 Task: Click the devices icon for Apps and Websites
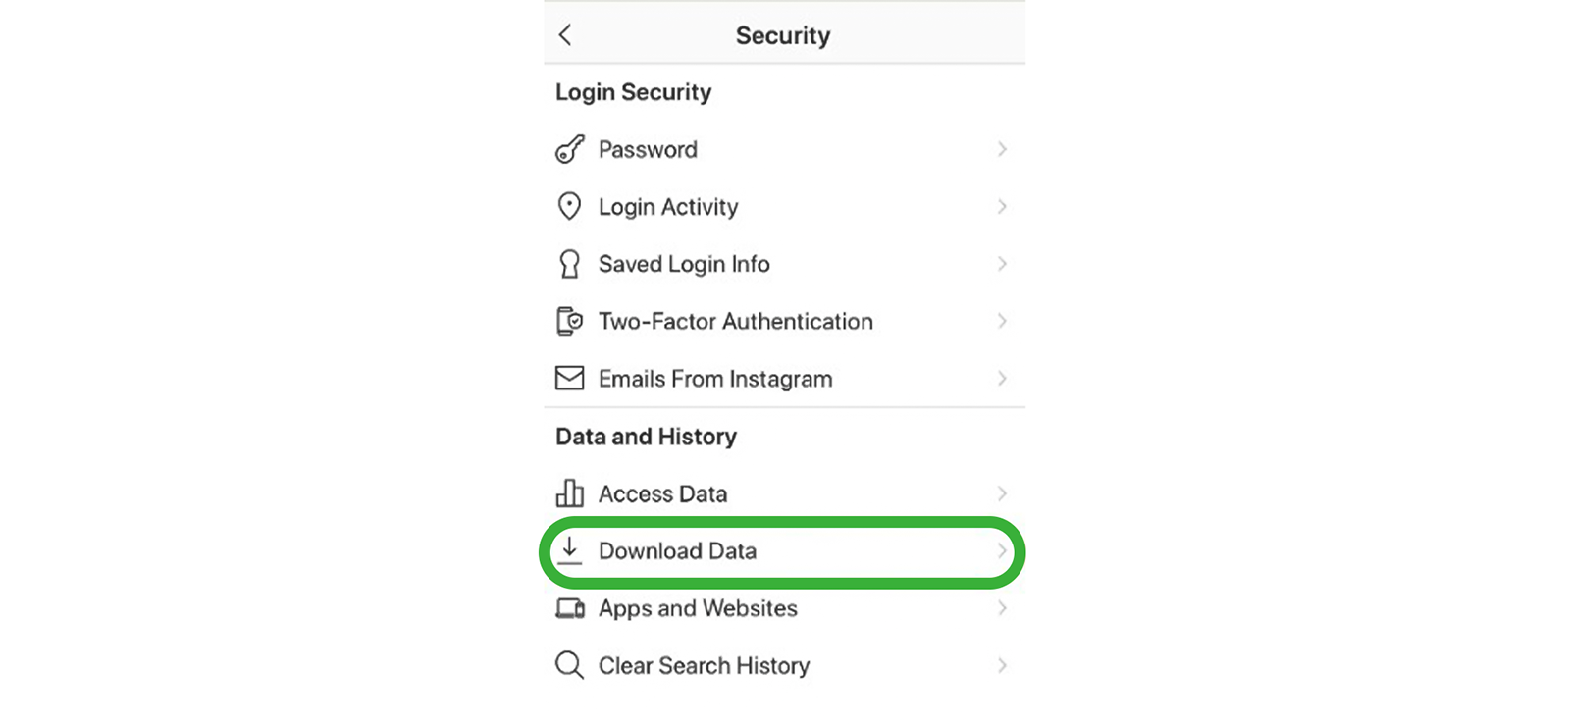570,608
